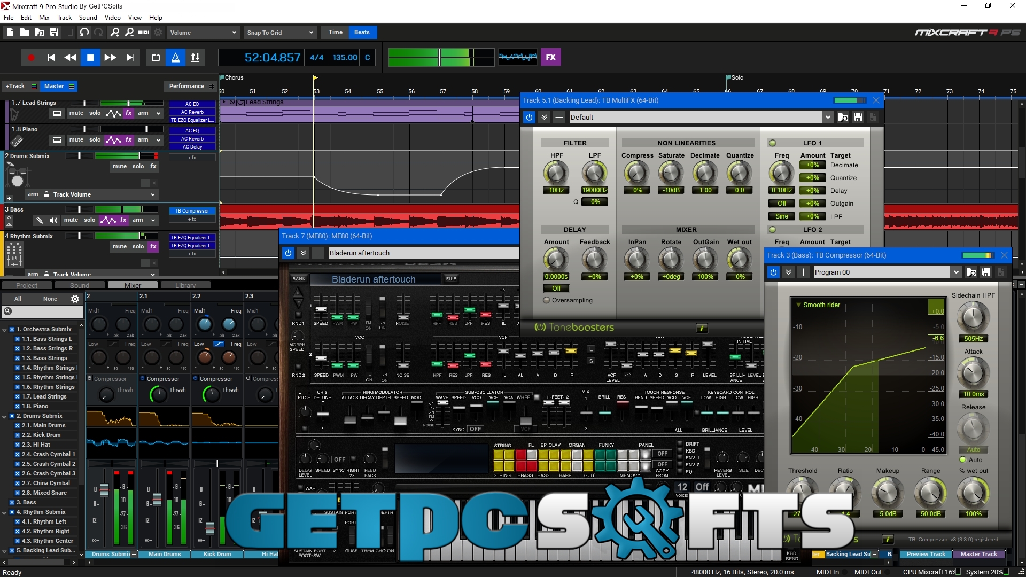Image resolution: width=1026 pixels, height=577 pixels.
Task: Click the TB Compressor effect slot on the Bass track
Action: click(192, 211)
